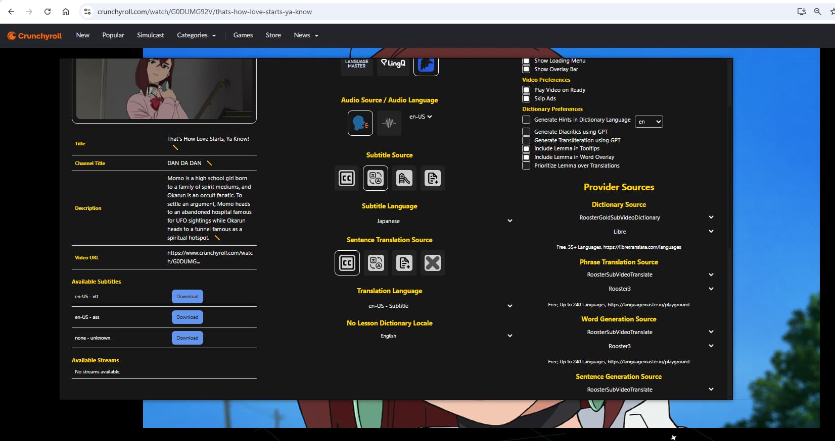Image resolution: width=835 pixels, height=441 pixels.
Task: Select CC icon under Subtitle Source
Action: pos(347,178)
